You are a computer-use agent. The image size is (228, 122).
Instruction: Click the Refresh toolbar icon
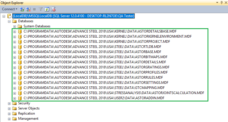47,9
